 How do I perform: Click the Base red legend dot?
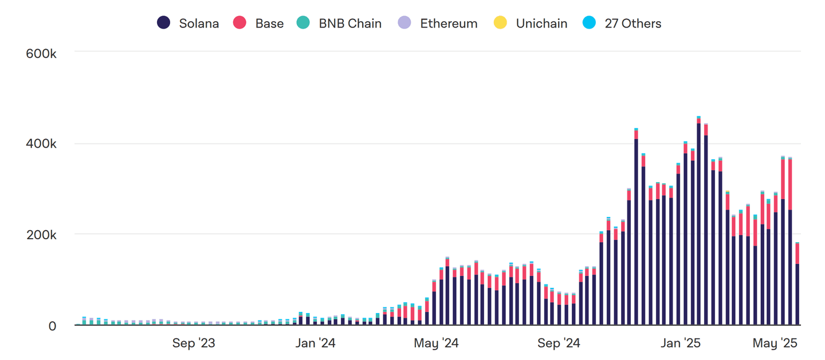(x=239, y=23)
